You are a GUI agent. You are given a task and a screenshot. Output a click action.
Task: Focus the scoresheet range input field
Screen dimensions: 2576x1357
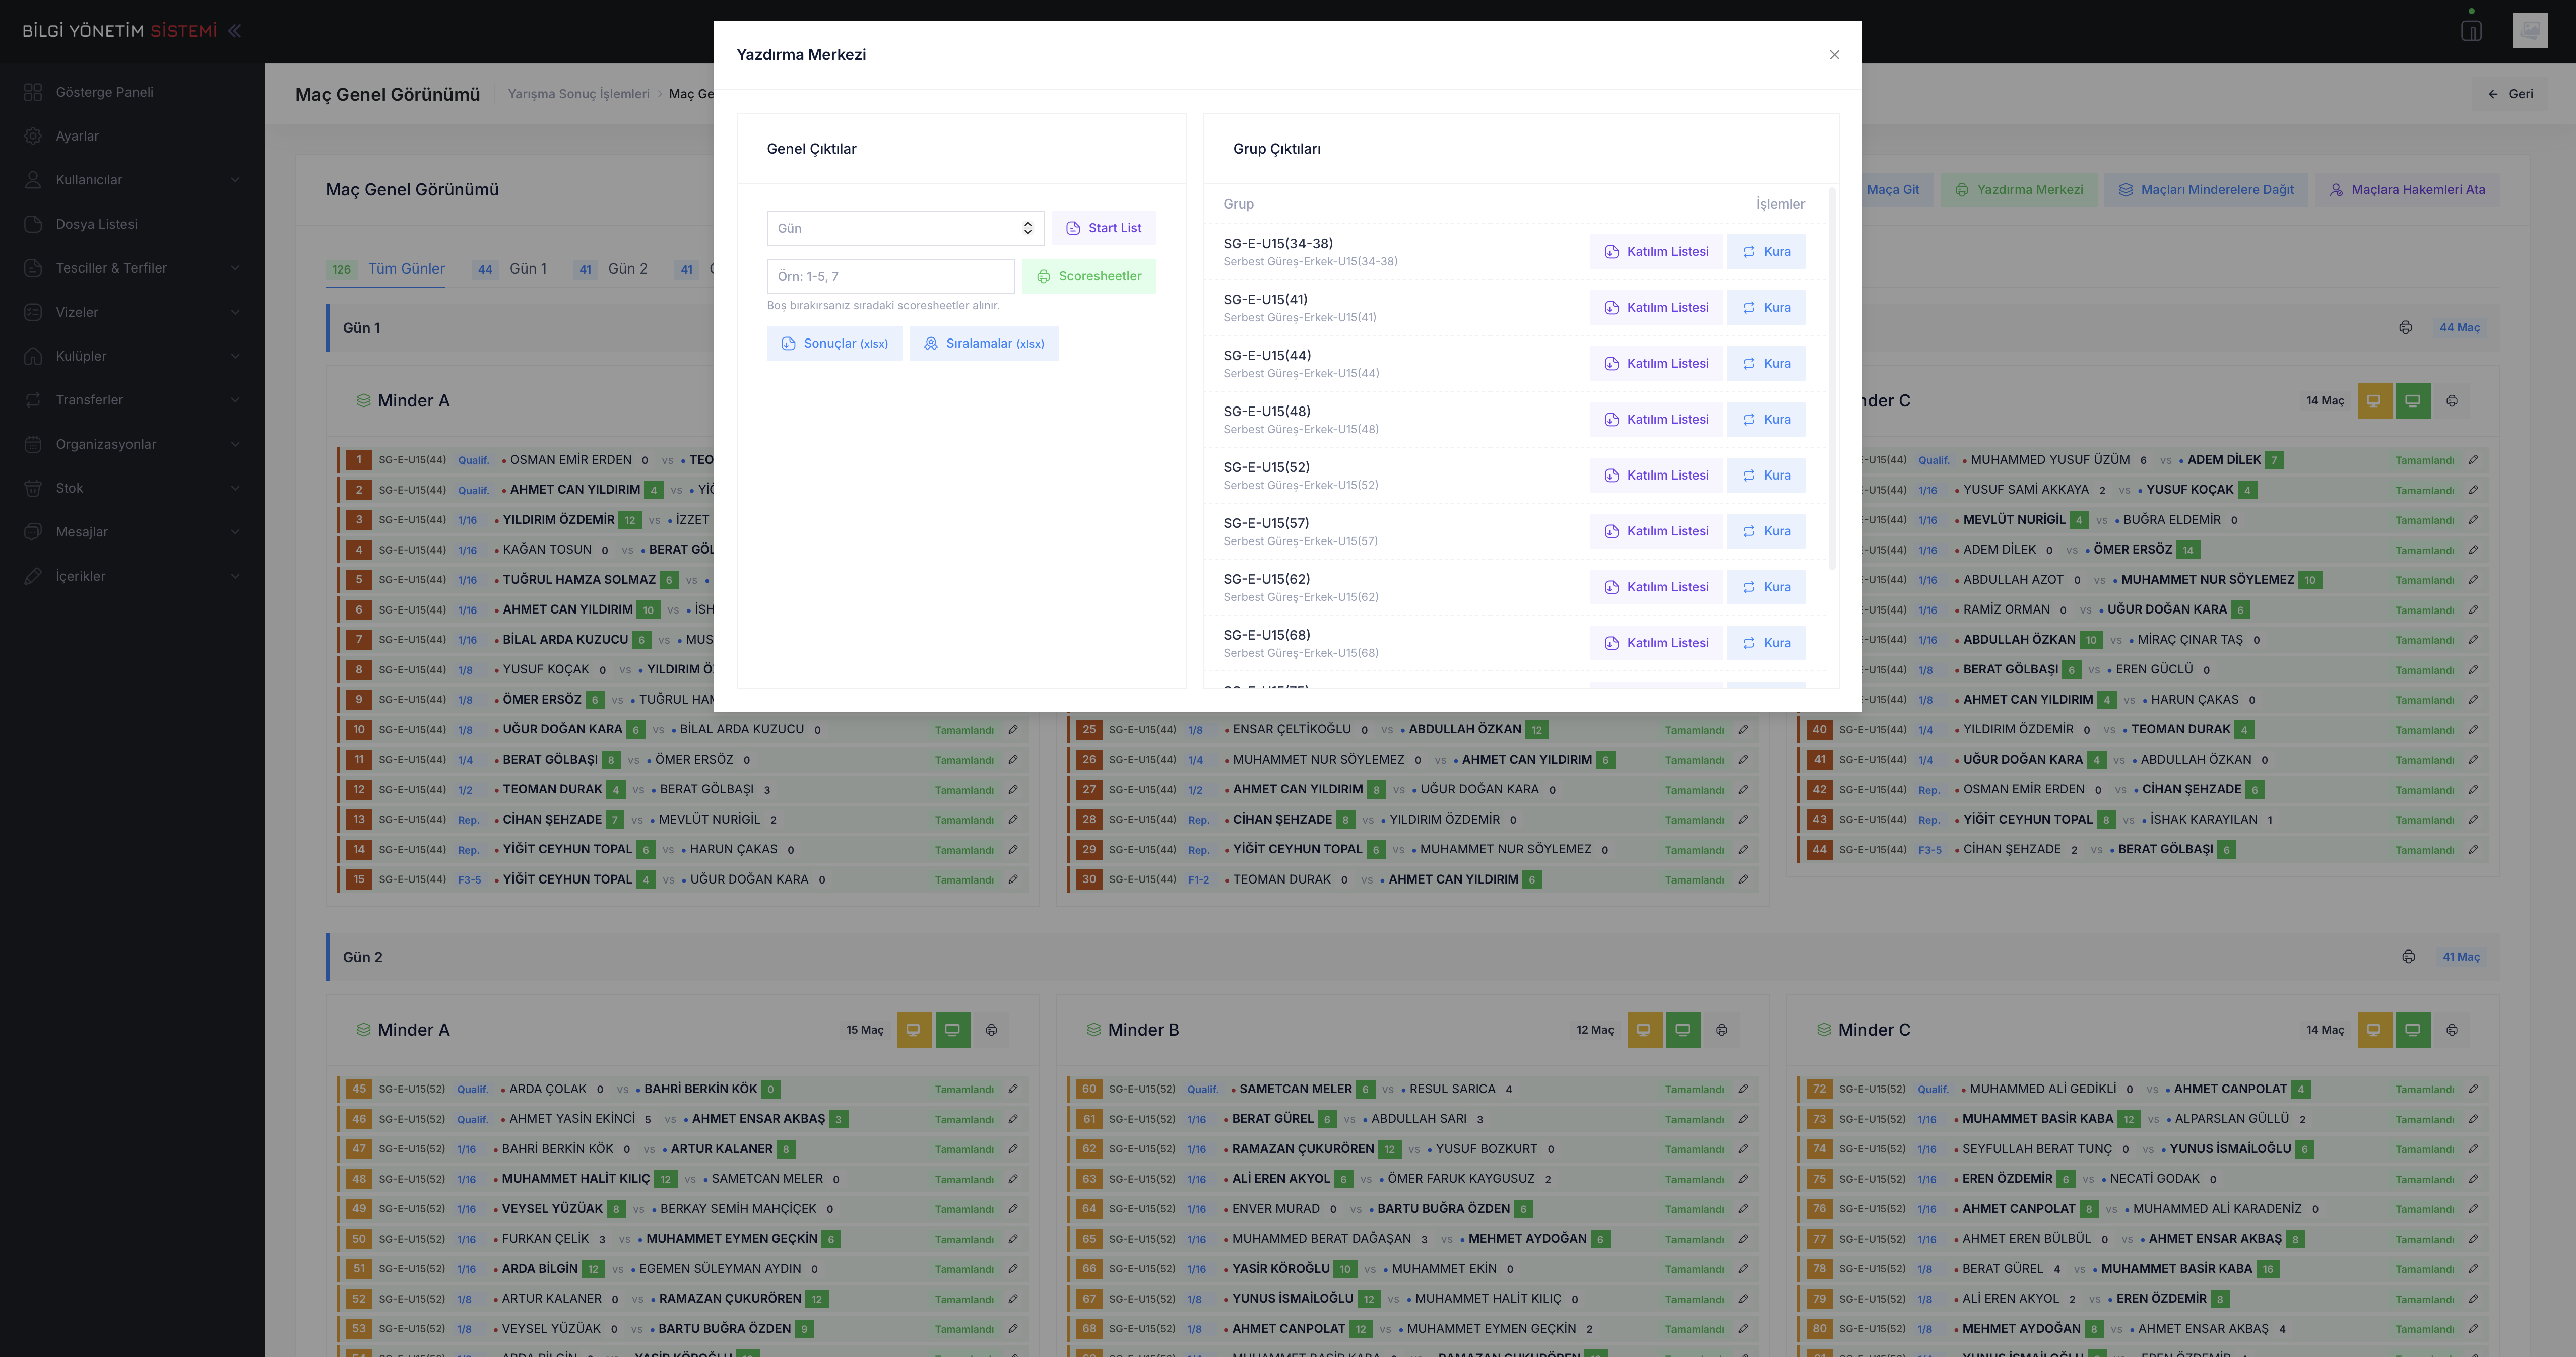(890, 276)
